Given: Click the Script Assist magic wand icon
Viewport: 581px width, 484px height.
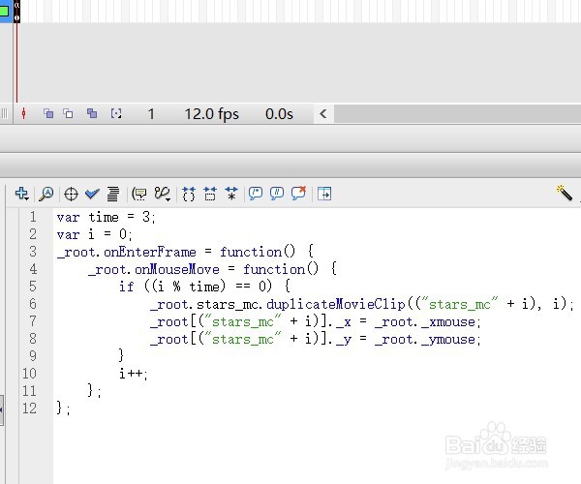Looking at the screenshot, I should pos(565,193).
